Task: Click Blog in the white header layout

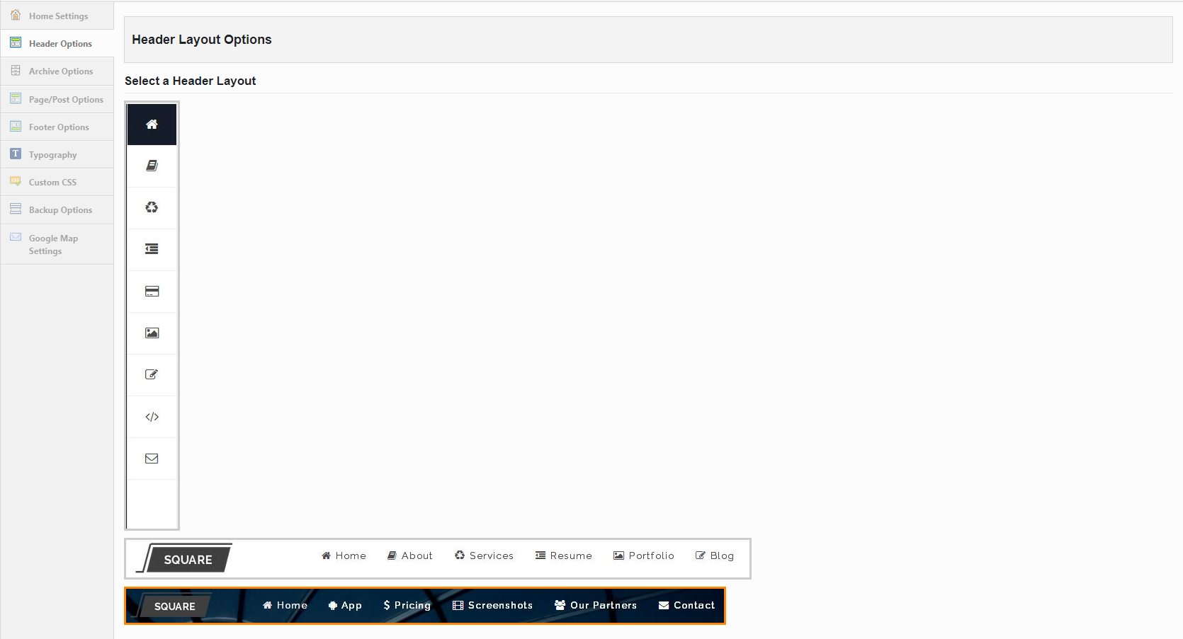Action: [x=714, y=555]
